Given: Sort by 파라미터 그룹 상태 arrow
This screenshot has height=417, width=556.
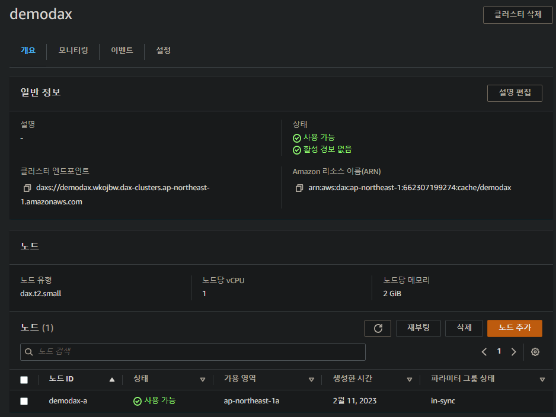Looking at the screenshot, I should tap(542, 380).
